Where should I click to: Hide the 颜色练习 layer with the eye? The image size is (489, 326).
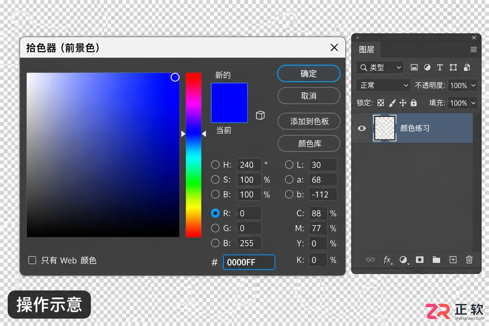(362, 128)
